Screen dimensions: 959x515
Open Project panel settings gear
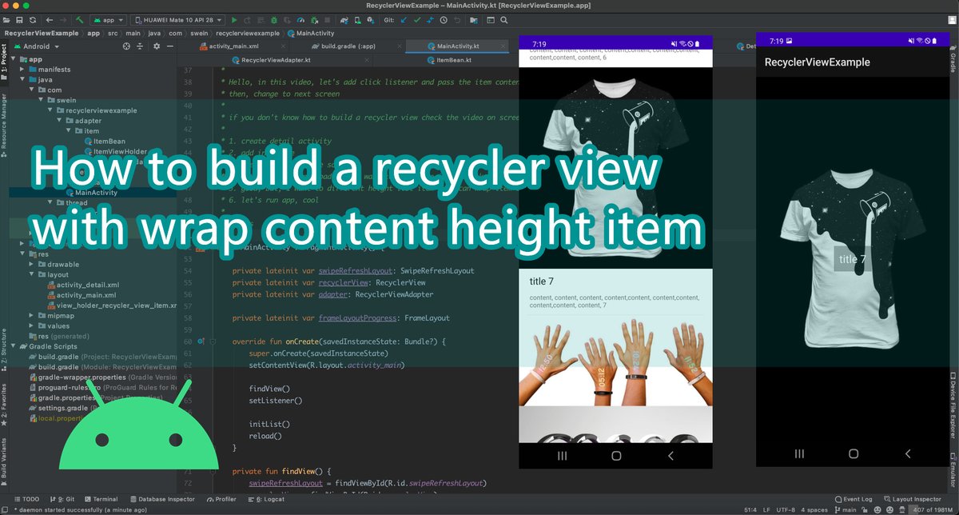tap(157, 46)
